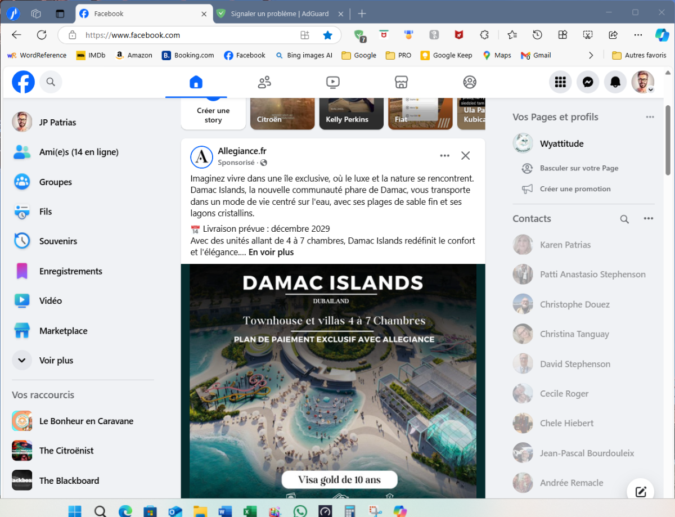Open the apps grid menu

coord(560,82)
